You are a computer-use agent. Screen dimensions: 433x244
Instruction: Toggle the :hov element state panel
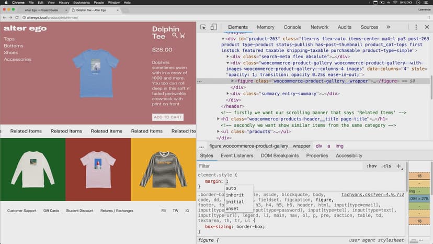(x=372, y=166)
